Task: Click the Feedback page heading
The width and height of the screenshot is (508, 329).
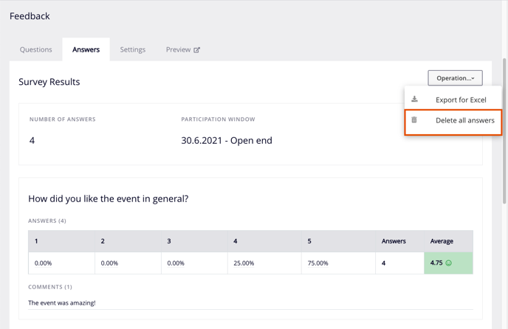Action: click(x=30, y=16)
